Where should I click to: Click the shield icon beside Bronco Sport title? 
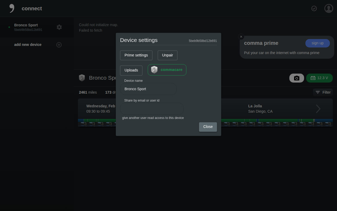(82, 78)
